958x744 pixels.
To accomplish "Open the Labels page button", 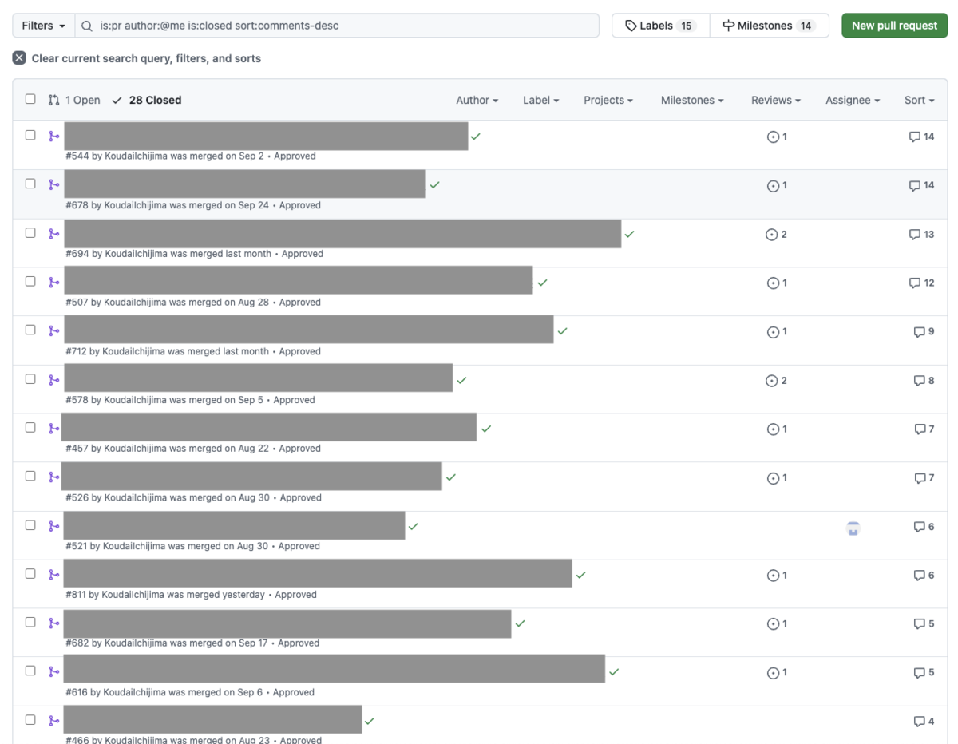I will pyautogui.click(x=660, y=26).
